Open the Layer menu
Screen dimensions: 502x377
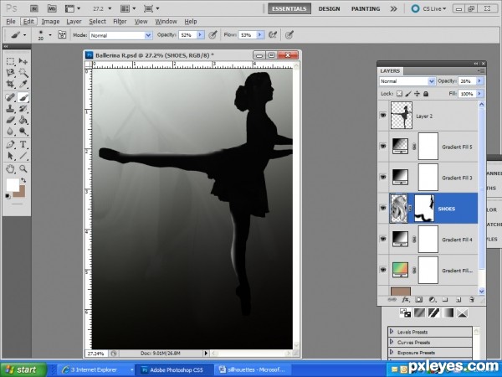[74, 22]
